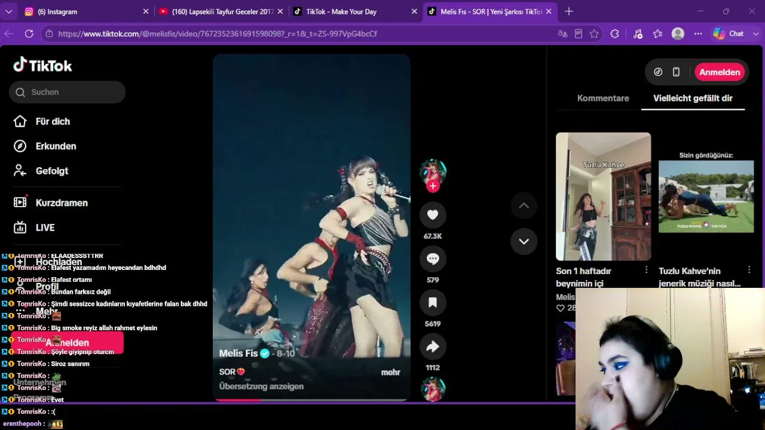This screenshot has height=430, width=765.
Task: Switch to the Lapsekili Tayfur YouTube tab
Action: tap(221, 11)
